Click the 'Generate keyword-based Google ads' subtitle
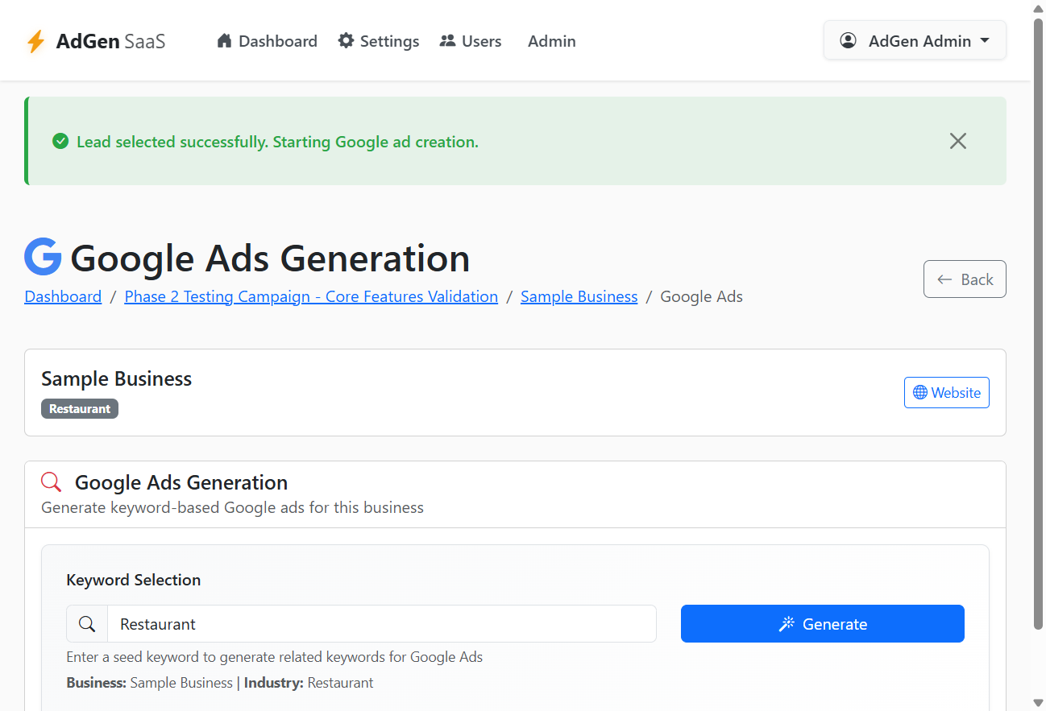The image size is (1046, 711). tap(232, 507)
